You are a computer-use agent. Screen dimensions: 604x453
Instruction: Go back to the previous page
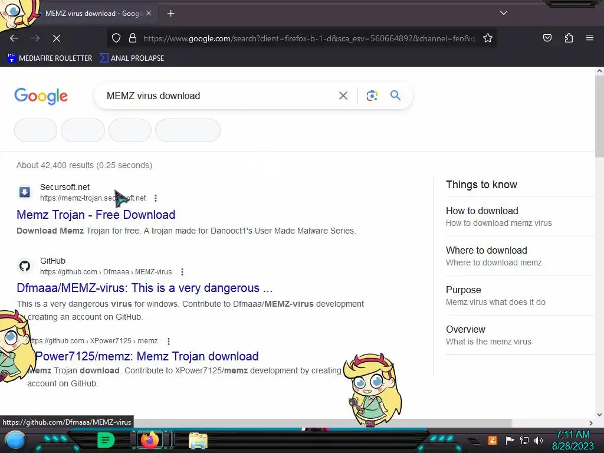(14, 38)
